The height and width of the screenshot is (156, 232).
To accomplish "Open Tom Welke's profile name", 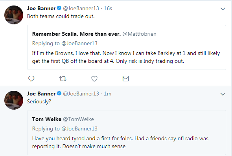I will click(47, 119).
